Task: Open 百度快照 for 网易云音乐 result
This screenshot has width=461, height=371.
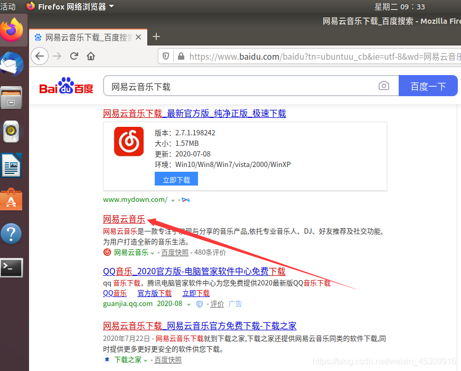Action: (x=175, y=253)
